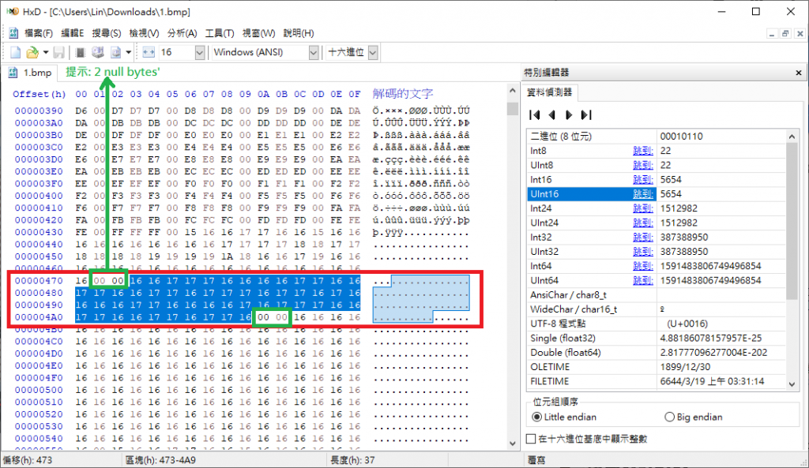
Task: Go to last byte in data inspector
Action: tap(586, 115)
